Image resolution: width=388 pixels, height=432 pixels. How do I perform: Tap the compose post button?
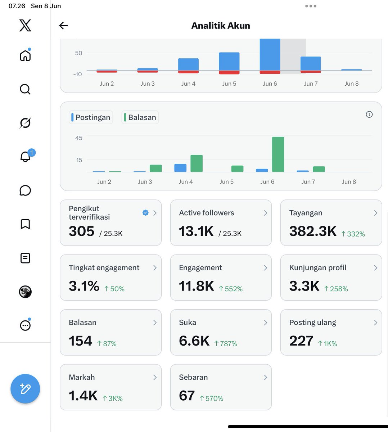25,389
